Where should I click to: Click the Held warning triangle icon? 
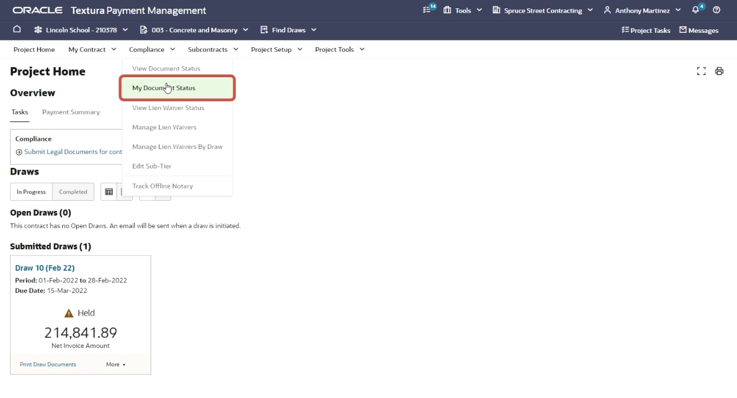coord(69,313)
